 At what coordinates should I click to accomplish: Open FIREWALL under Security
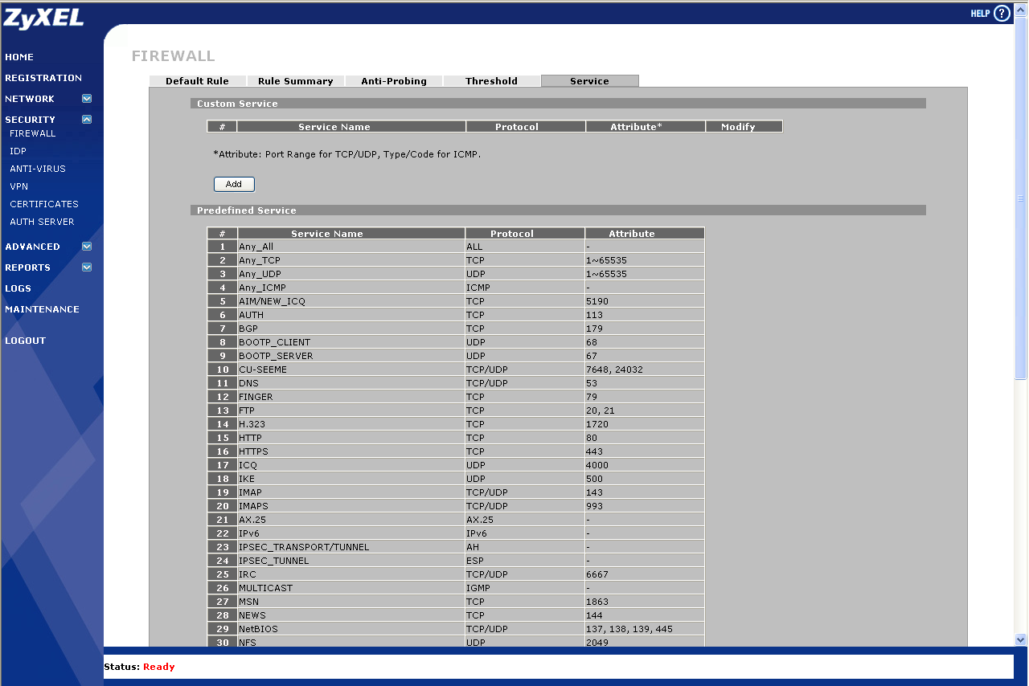point(33,133)
